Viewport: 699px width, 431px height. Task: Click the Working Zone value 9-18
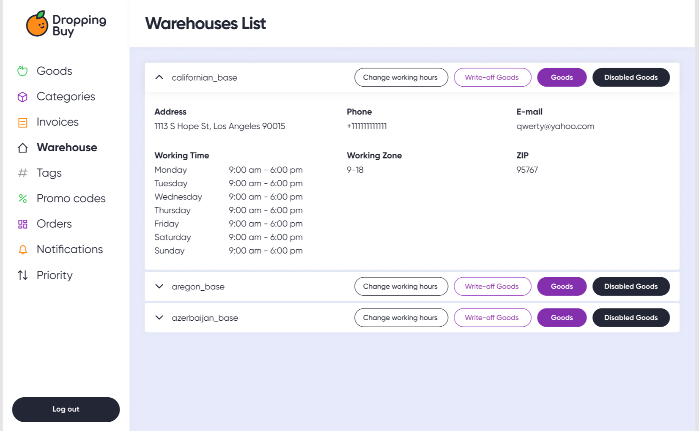355,170
